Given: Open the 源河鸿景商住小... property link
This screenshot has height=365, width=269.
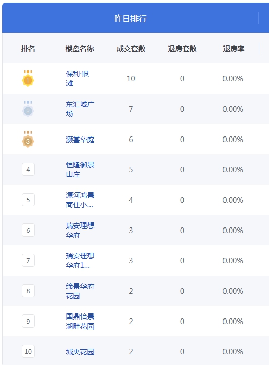Looking at the screenshot, I should tap(80, 200).
